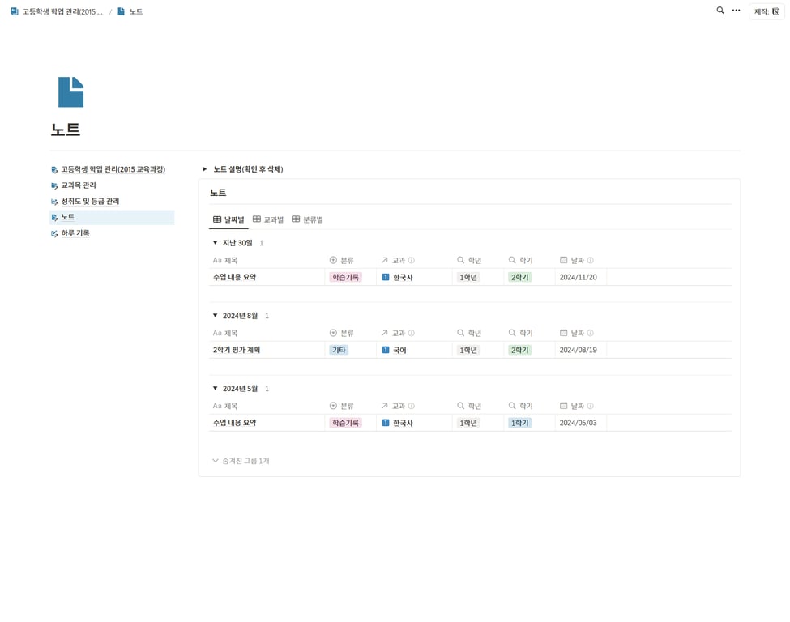Image resolution: width=790 pixels, height=622 pixels.
Task: Open sidebar link 고등학생 학업 관리(2015 교육과정)
Action: pos(109,169)
